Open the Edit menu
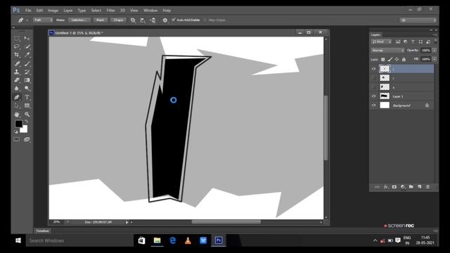This screenshot has width=450, height=253. [39, 11]
